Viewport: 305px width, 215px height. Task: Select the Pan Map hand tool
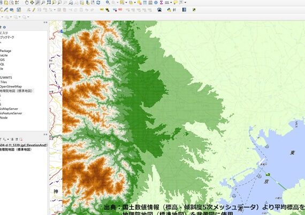(27, 3)
